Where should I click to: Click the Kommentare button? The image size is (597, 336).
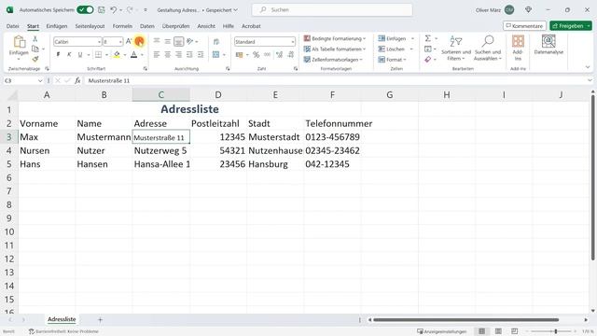pos(524,25)
